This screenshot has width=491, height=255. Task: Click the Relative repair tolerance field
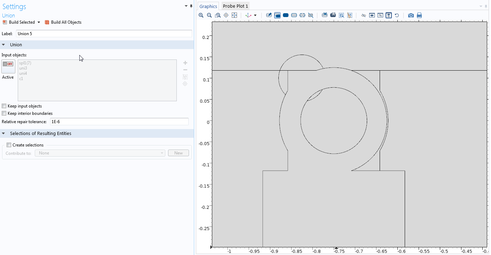119,122
